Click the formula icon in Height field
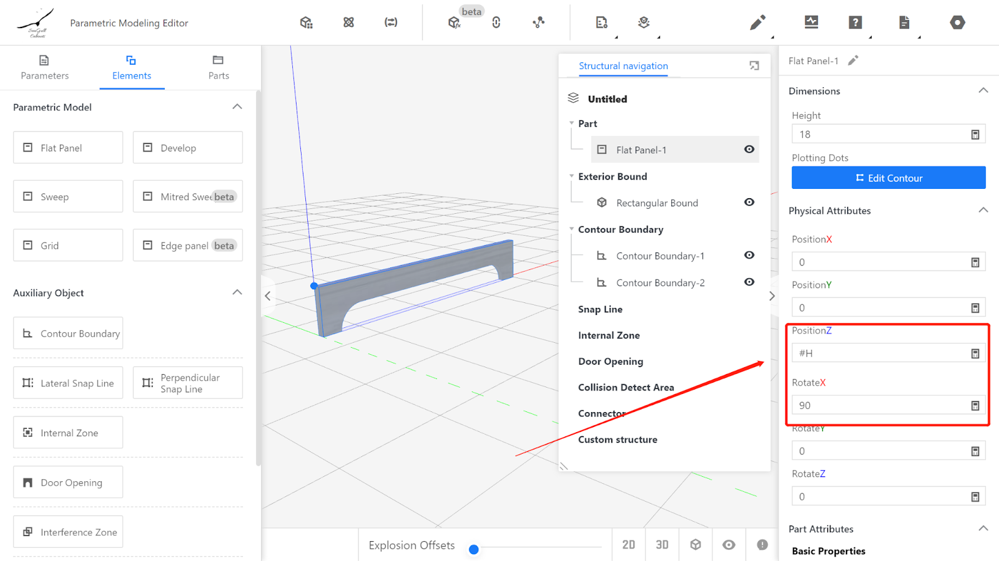Viewport: 999px width, 561px height. [x=975, y=135]
